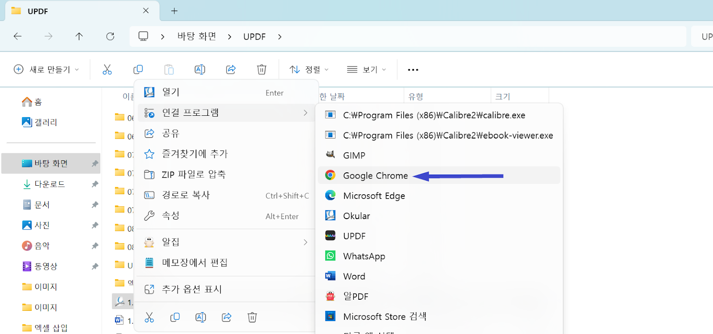
Task: Click UPDF breadcrumb in the address bar
Action: tap(254, 37)
